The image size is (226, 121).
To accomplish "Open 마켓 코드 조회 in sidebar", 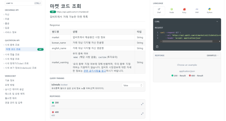I will pyautogui.click(x=13, y=49).
